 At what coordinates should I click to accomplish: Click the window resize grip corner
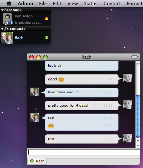(x=138, y=163)
